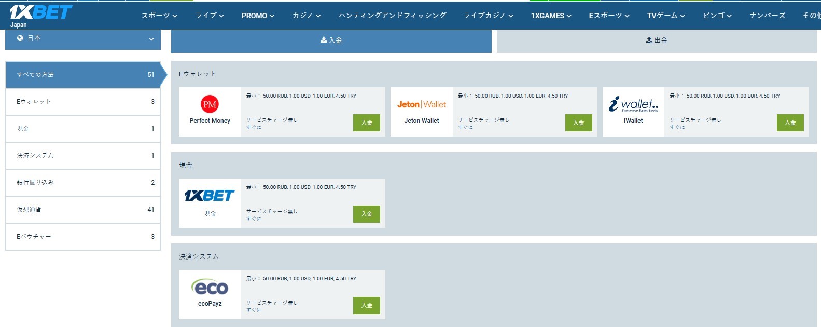Expand the カジノ menu

tap(307, 16)
